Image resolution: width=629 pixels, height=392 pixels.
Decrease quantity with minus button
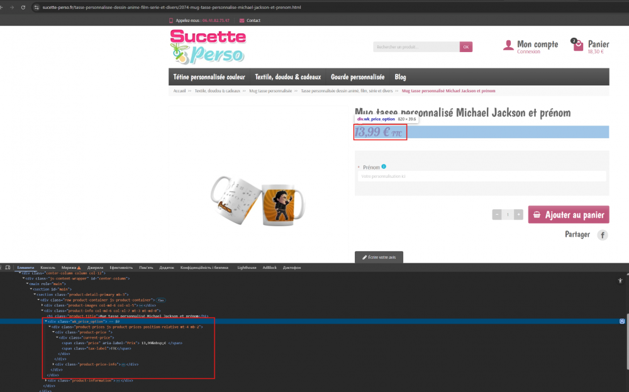(x=497, y=214)
